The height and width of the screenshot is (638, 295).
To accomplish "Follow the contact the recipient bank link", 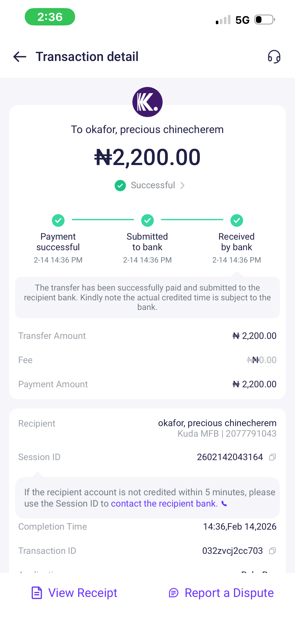I will pyautogui.click(x=164, y=503).
